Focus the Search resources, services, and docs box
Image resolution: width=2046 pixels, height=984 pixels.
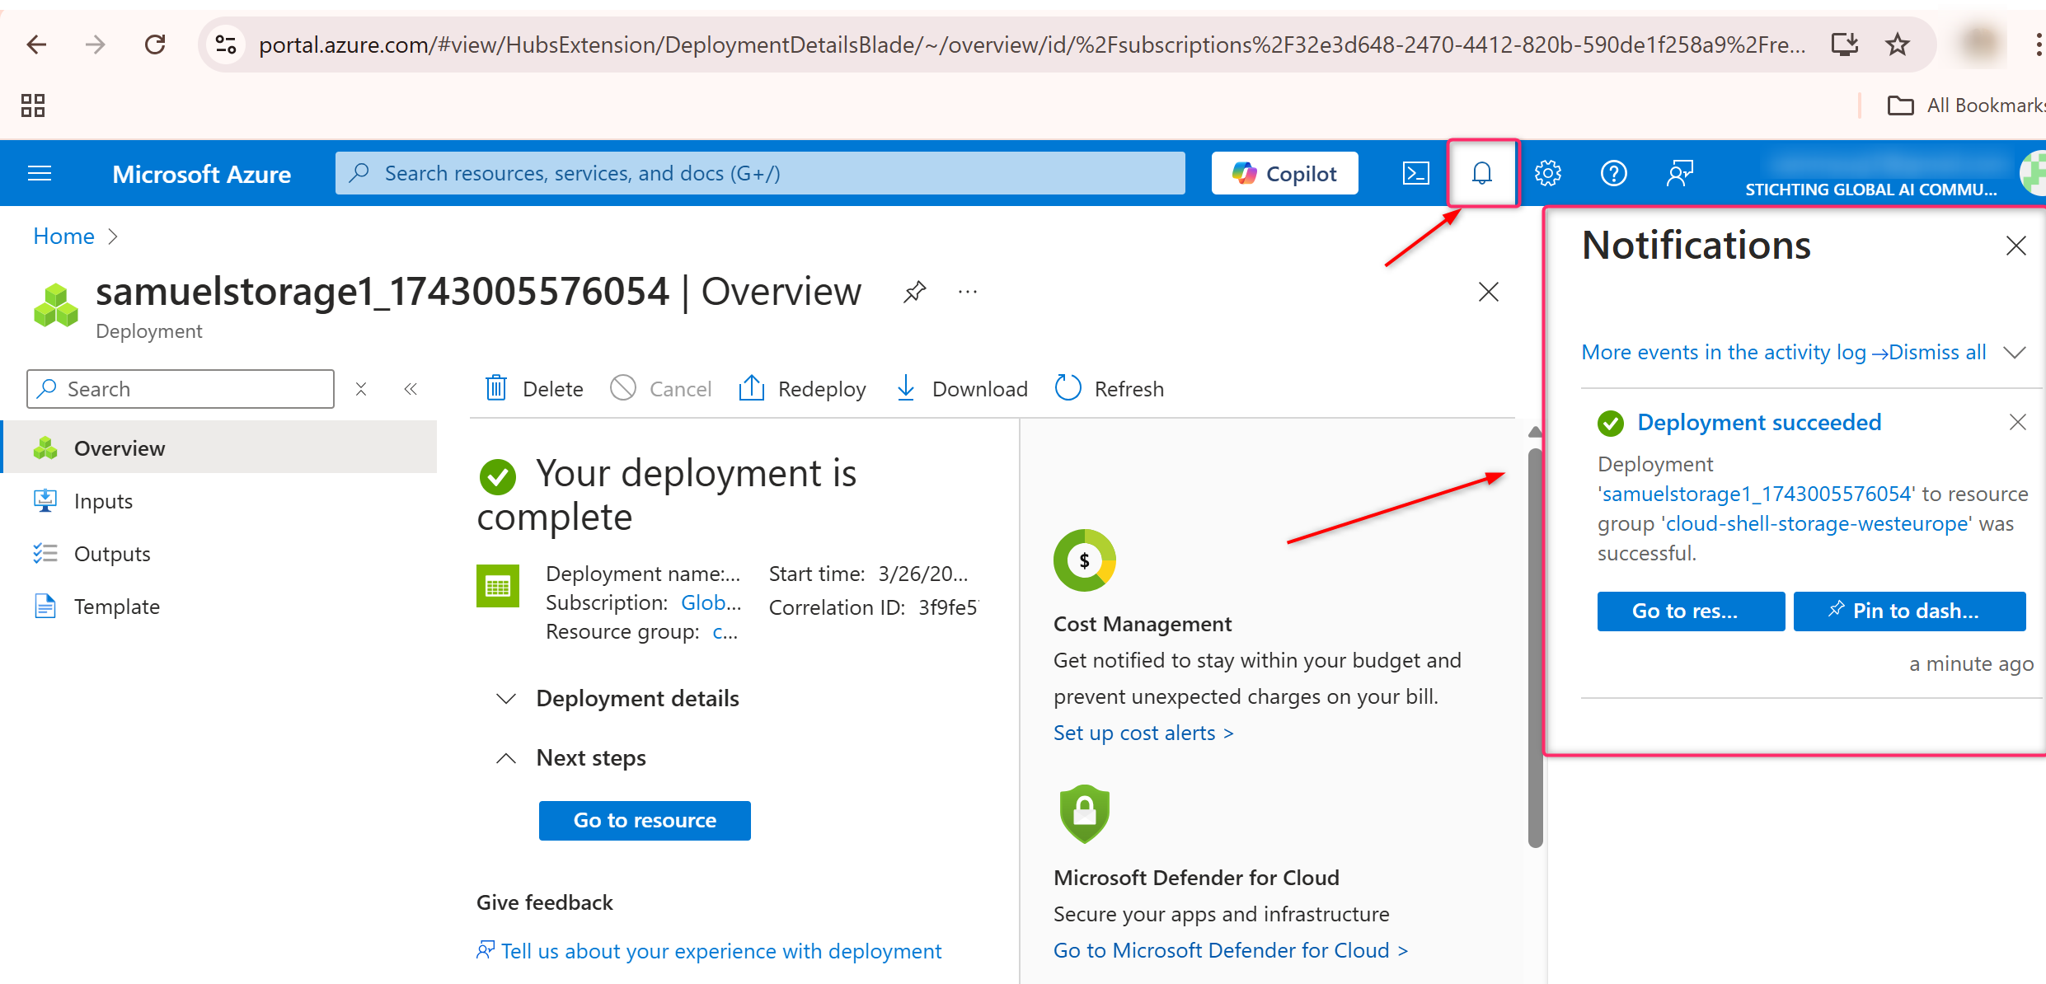click(x=760, y=173)
